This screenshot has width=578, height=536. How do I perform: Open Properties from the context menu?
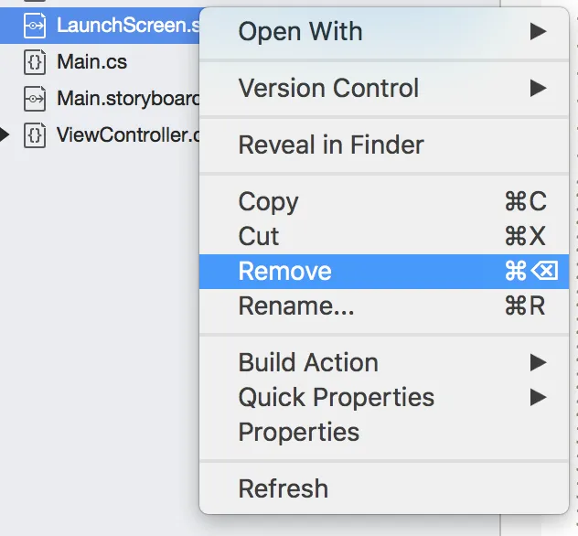click(x=299, y=432)
